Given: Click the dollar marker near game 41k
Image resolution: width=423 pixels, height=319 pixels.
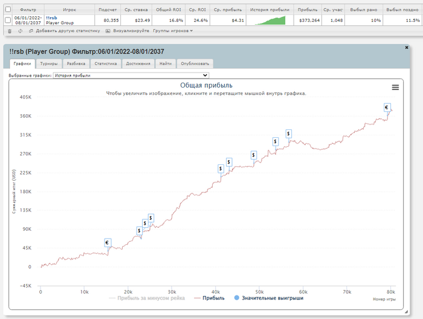Looking at the screenshot, I should 221,169.
